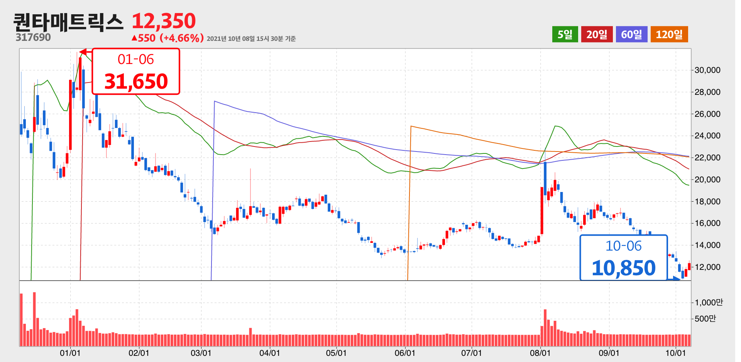Click the 08/01 date axis label
The image size is (741, 362).
[540, 353]
